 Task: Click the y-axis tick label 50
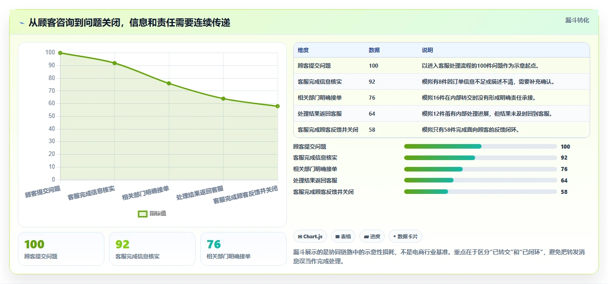click(x=51, y=116)
